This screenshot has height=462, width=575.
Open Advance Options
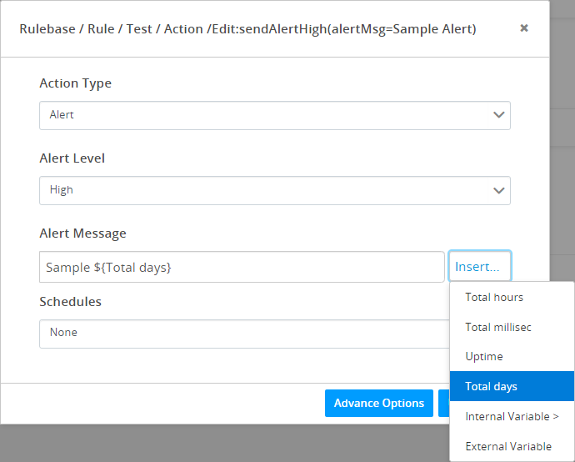[x=379, y=404]
